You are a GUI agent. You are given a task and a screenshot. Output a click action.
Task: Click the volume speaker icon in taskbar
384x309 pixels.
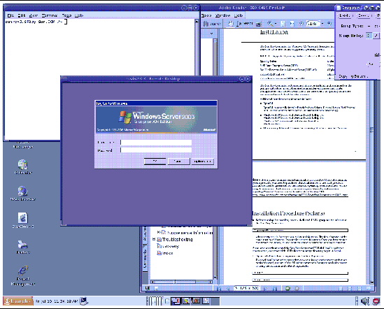tap(364, 301)
